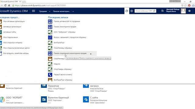Reload the page in the browser
This screenshot has width=195, height=109.
(x=5, y=5)
